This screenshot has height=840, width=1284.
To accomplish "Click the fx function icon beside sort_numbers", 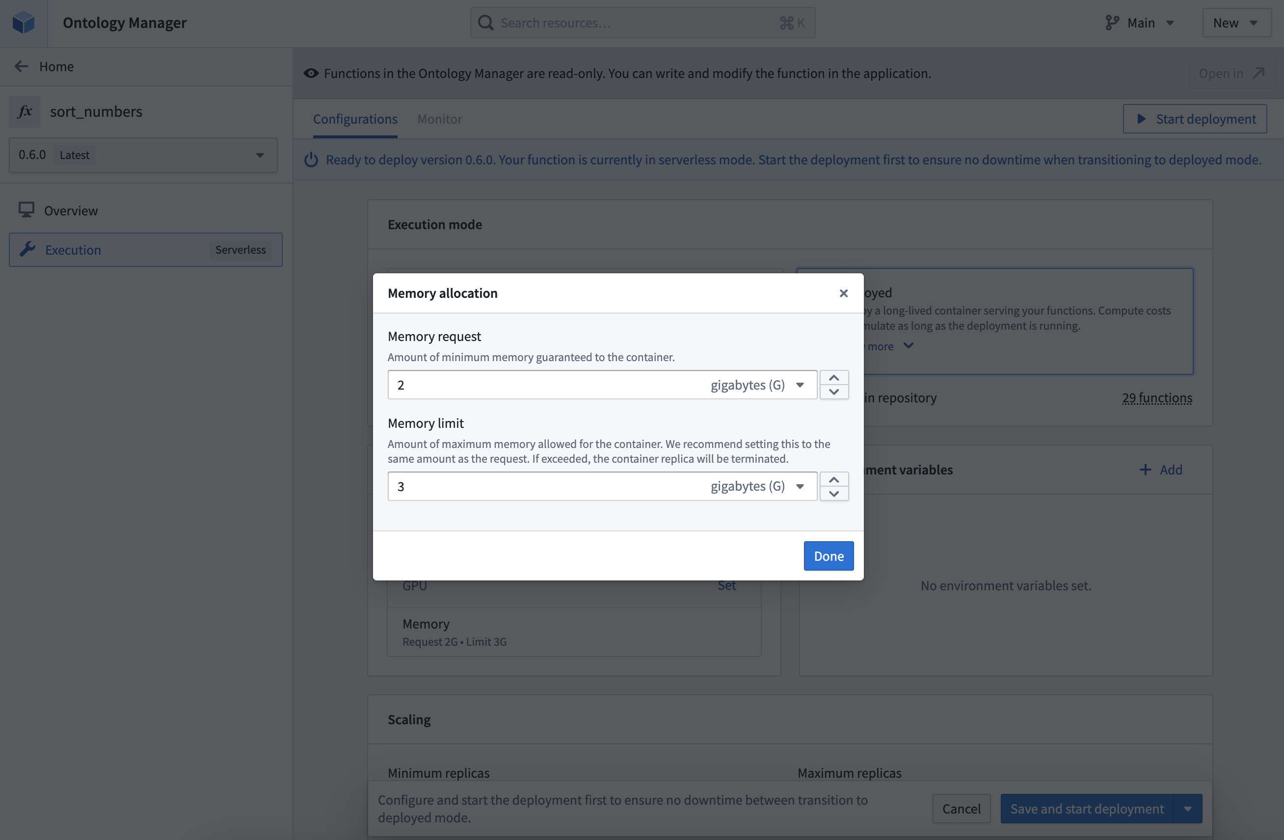I will tap(25, 111).
